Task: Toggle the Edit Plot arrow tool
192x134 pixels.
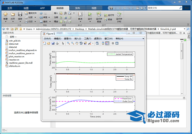Action: coord(63,43)
